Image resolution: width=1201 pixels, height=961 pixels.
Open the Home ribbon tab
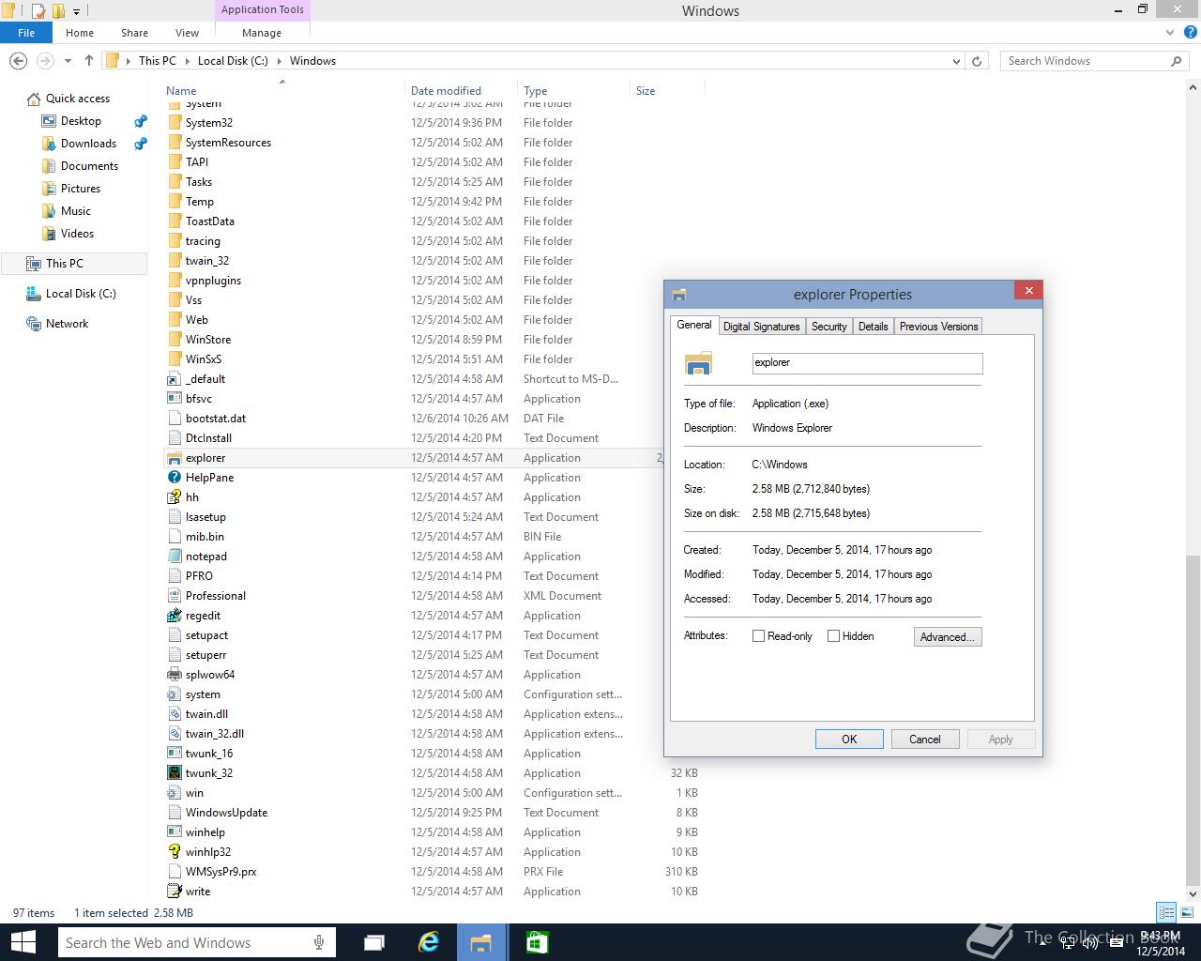coord(79,33)
